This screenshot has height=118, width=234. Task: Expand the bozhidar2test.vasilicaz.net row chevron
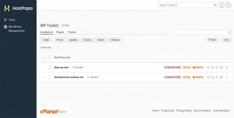click(x=45, y=77)
